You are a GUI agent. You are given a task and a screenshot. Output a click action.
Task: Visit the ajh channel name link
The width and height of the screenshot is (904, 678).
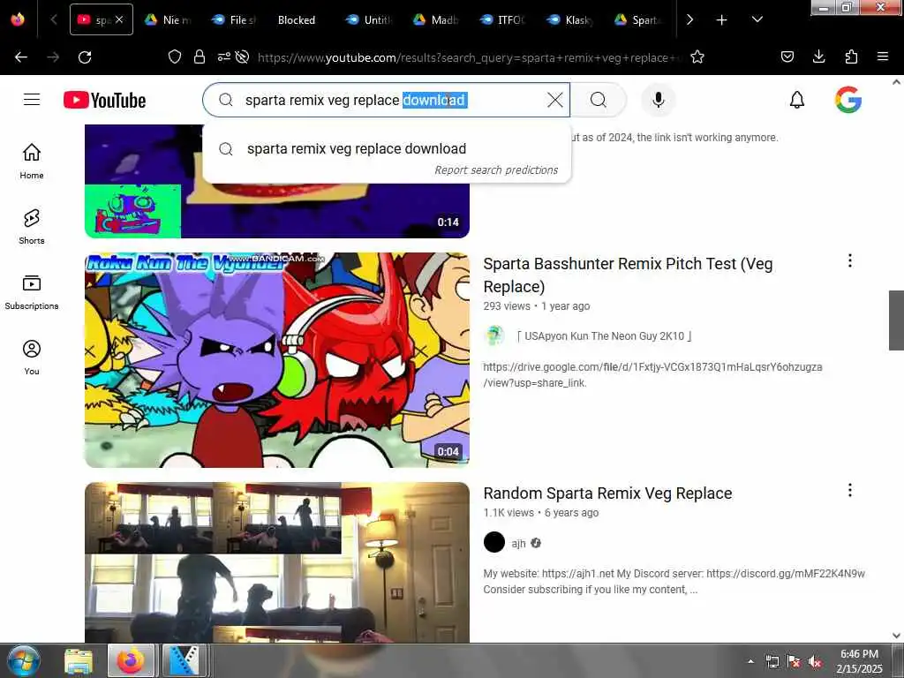pos(518,543)
